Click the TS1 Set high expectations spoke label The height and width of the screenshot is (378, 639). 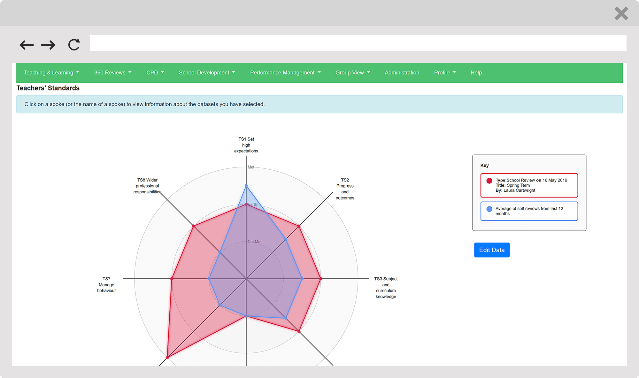tap(246, 145)
